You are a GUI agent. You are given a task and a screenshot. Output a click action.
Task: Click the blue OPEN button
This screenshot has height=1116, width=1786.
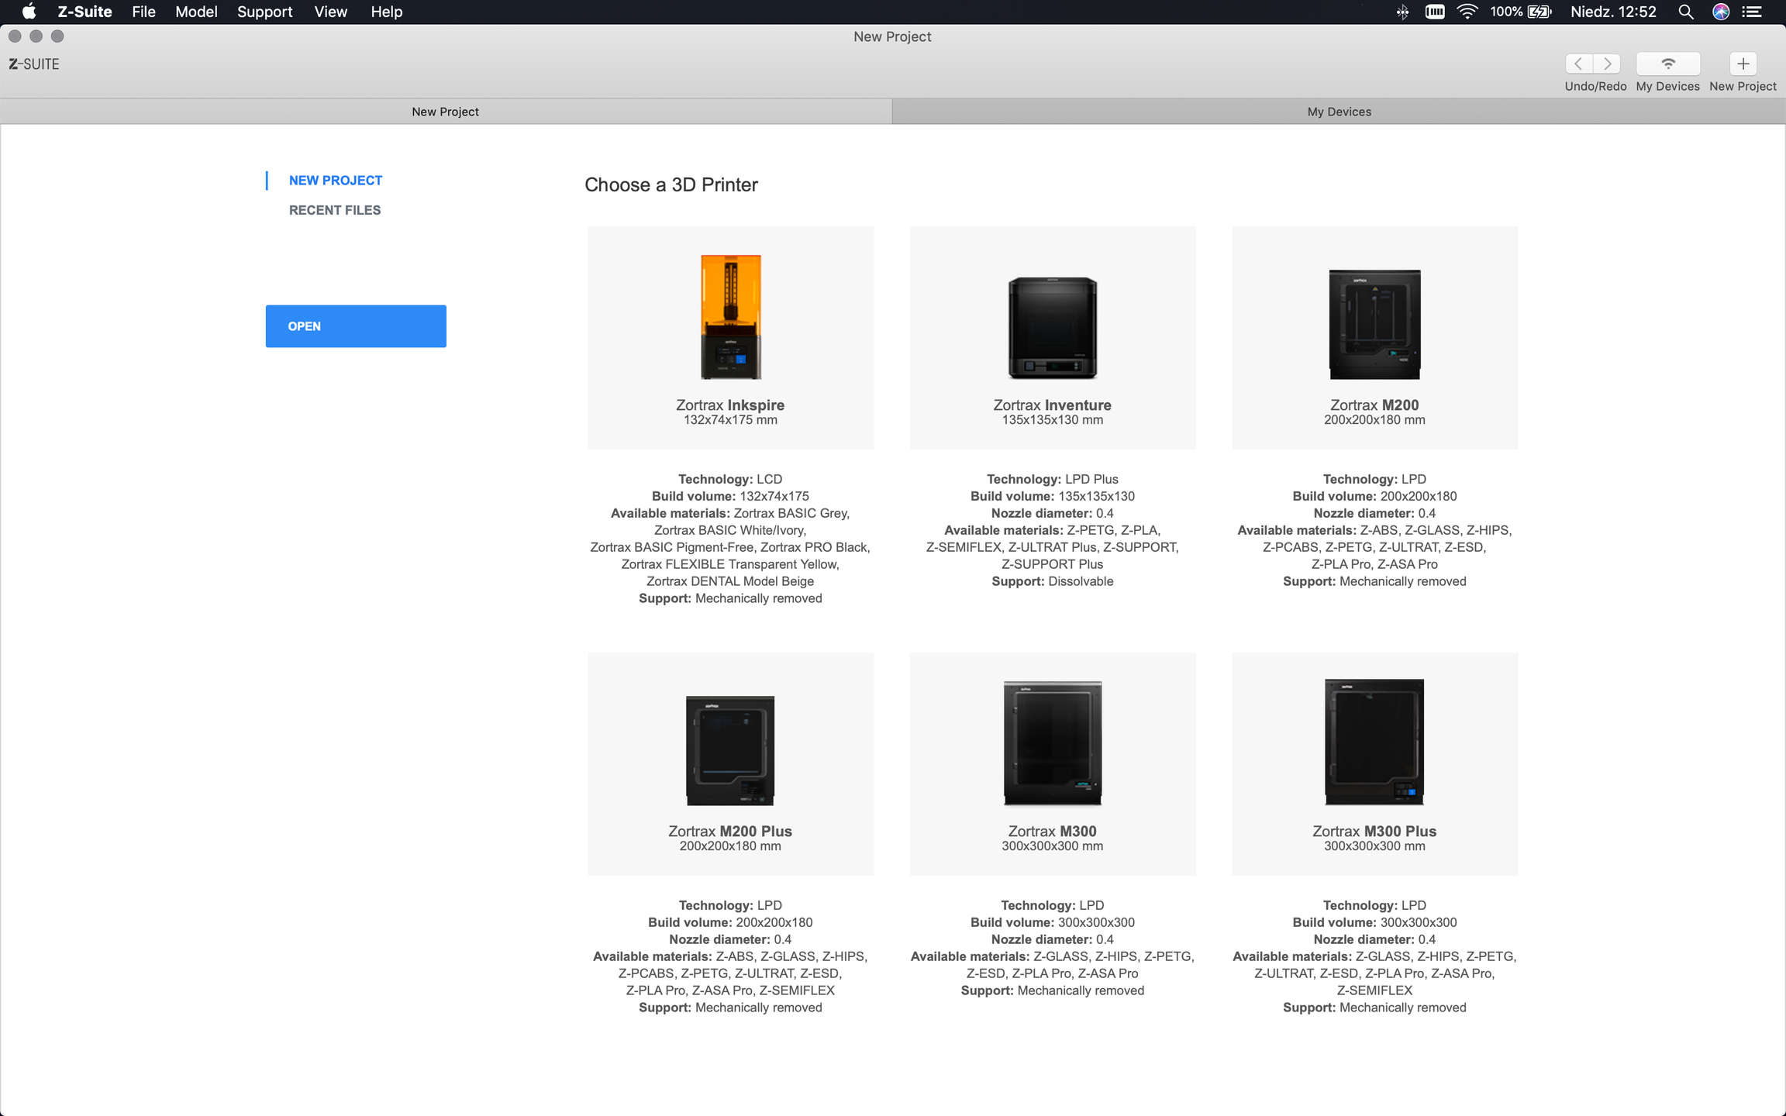356,326
